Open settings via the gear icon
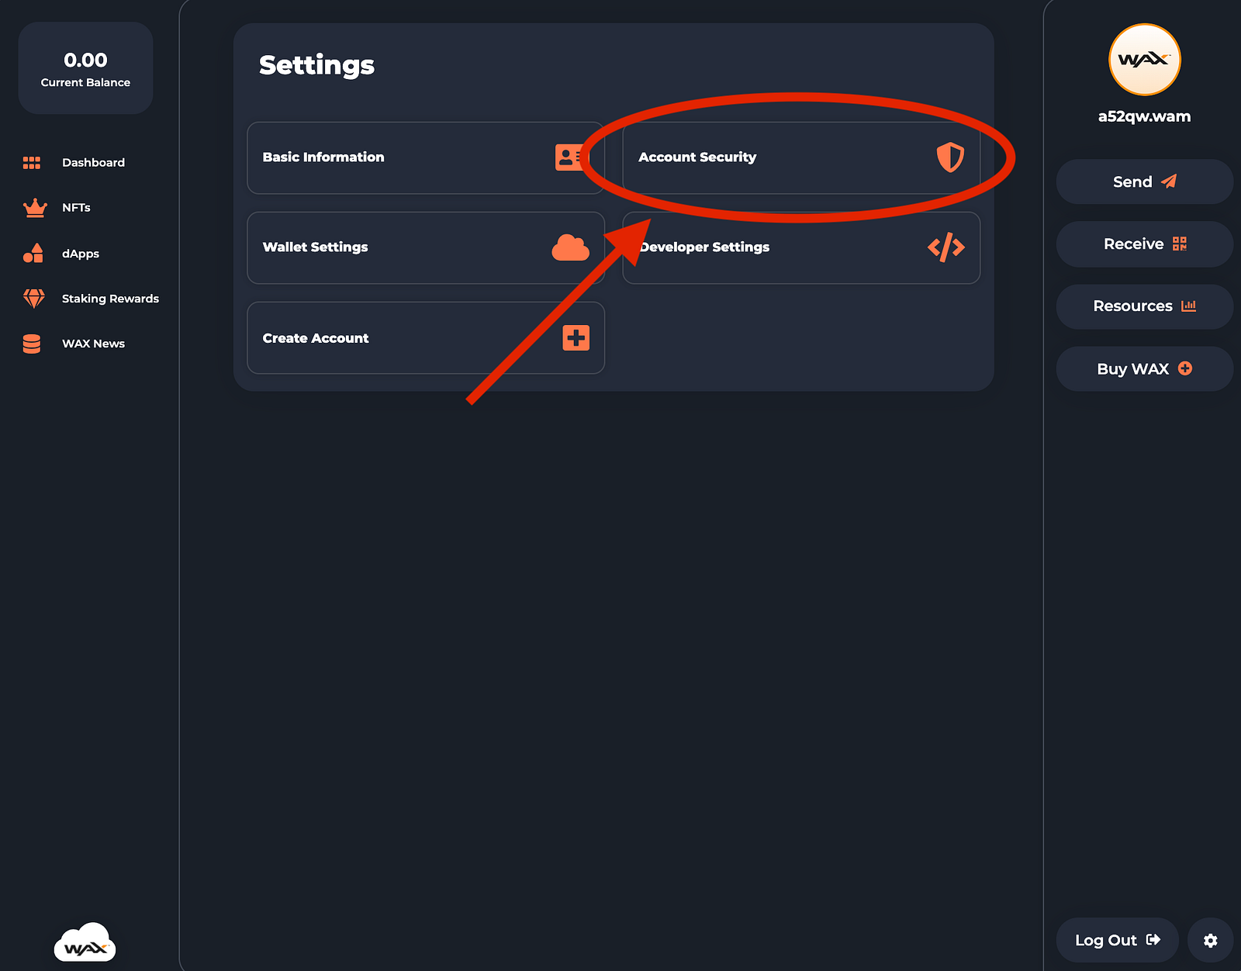 (x=1210, y=941)
